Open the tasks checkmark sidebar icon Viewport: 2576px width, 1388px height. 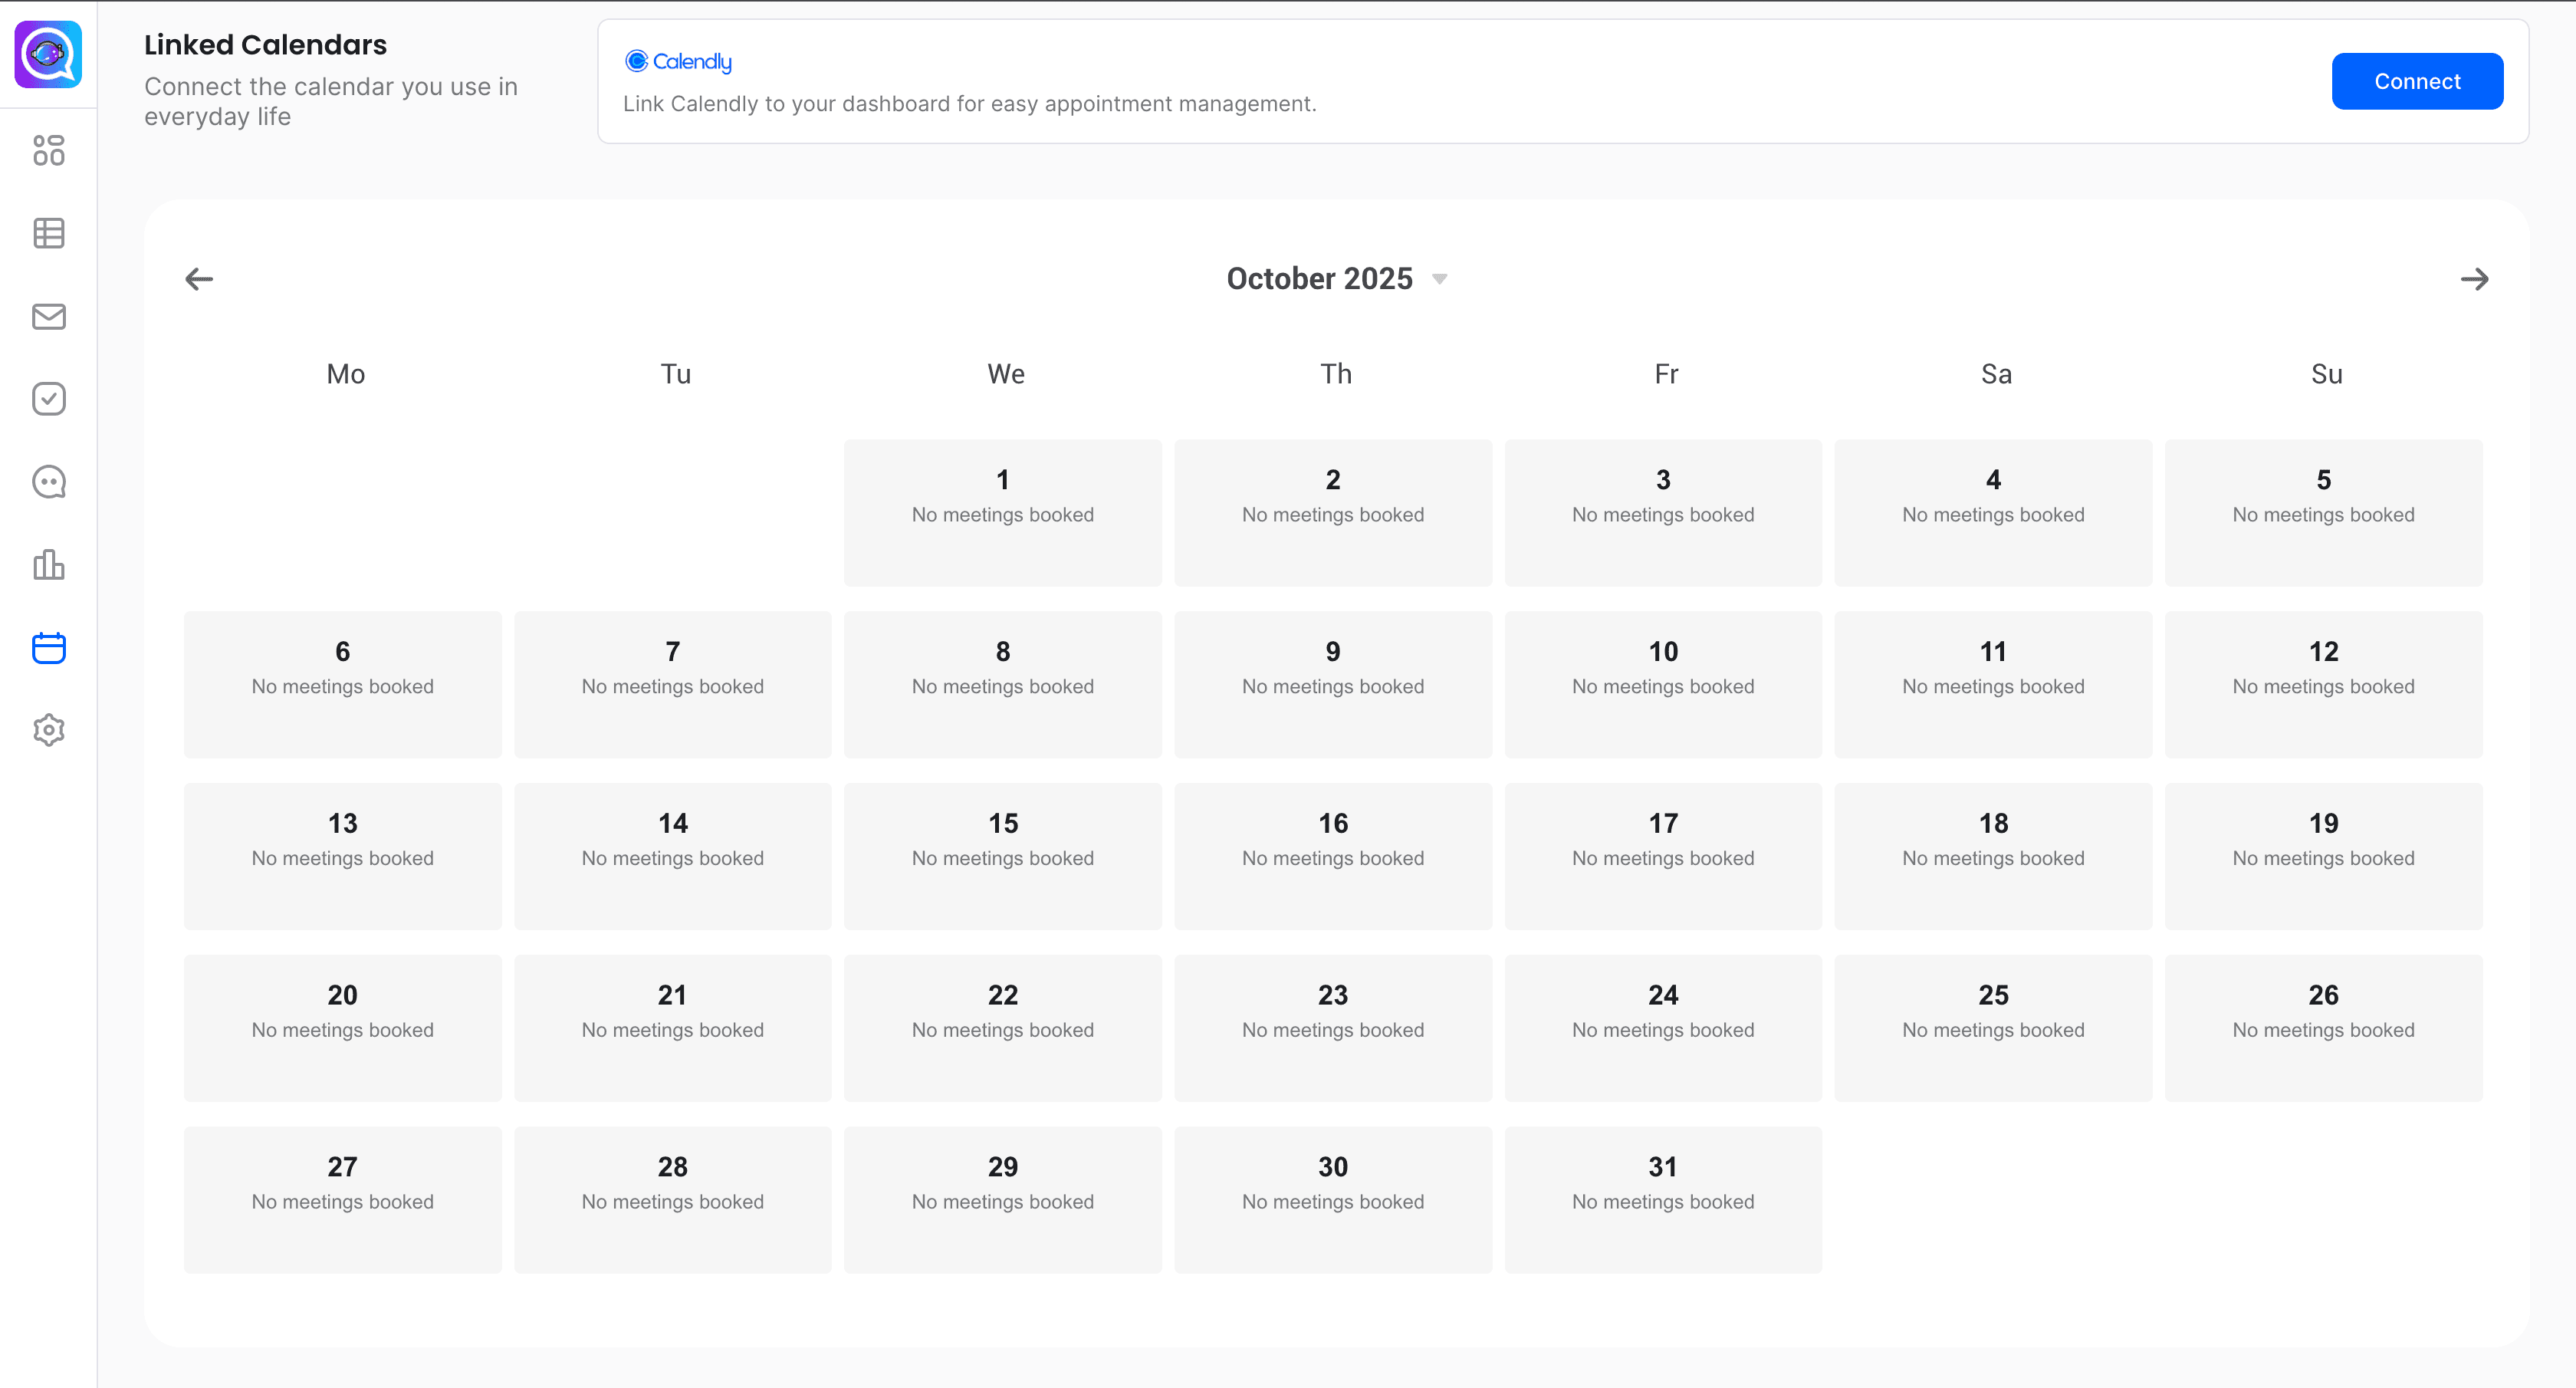pyautogui.click(x=48, y=399)
